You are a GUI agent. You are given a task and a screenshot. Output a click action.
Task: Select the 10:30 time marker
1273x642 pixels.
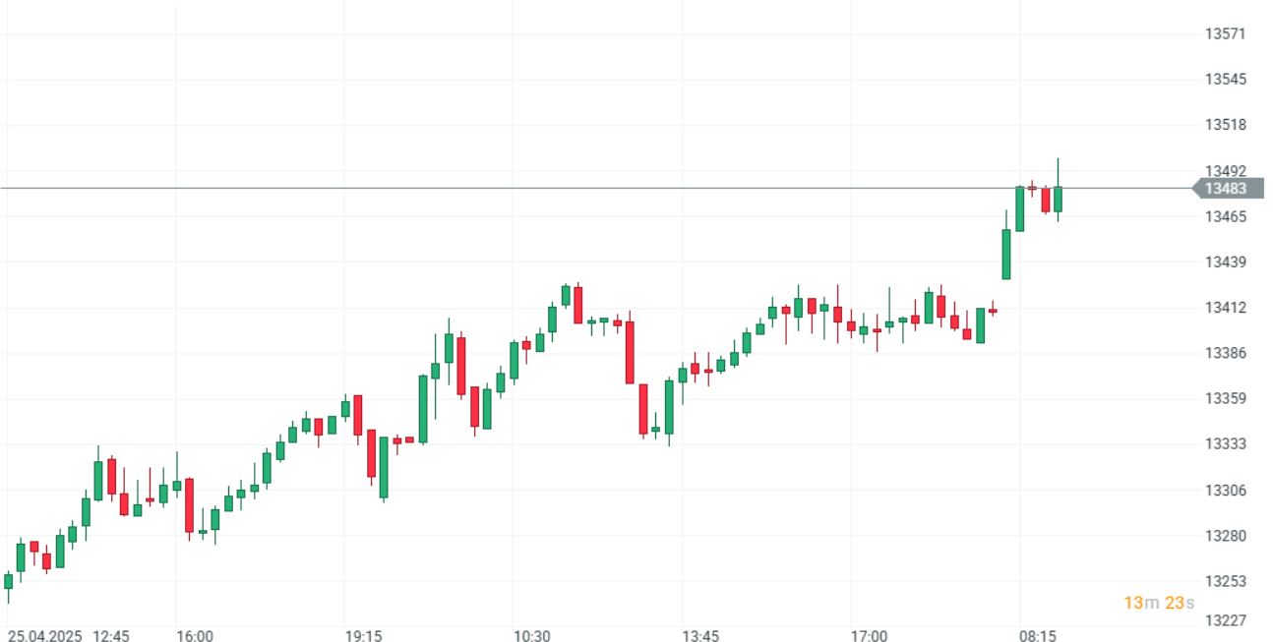click(532, 636)
